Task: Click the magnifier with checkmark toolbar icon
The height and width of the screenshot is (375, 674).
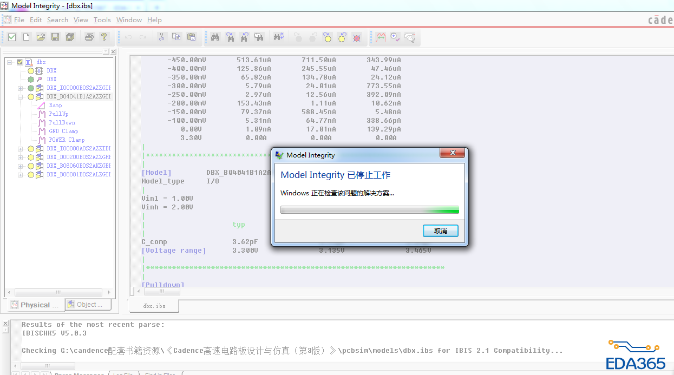Action: click(x=395, y=37)
